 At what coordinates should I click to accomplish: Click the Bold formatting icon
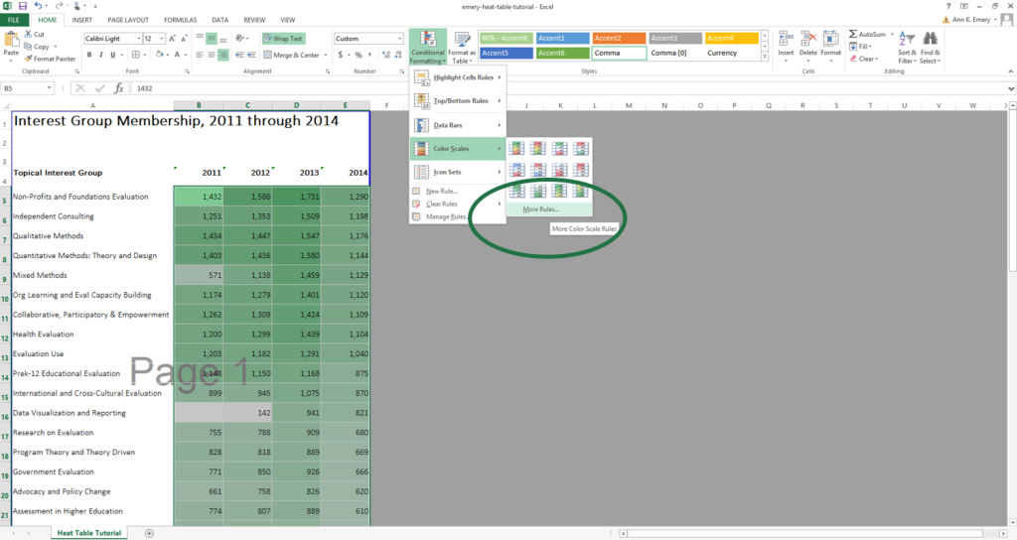[x=88, y=55]
